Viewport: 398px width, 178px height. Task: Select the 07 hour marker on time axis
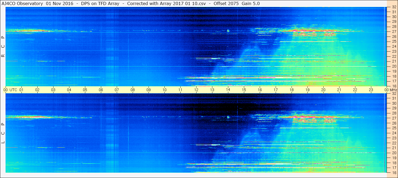pyautogui.click(x=117, y=90)
